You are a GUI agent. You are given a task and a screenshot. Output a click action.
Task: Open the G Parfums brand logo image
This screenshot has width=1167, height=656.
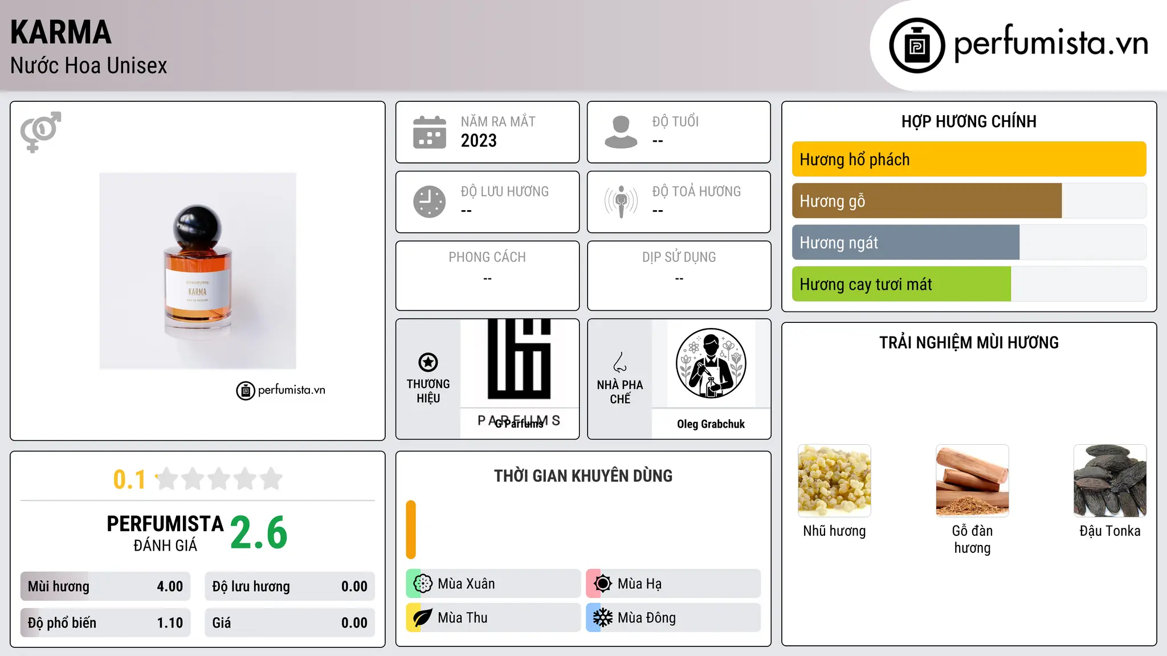click(519, 363)
